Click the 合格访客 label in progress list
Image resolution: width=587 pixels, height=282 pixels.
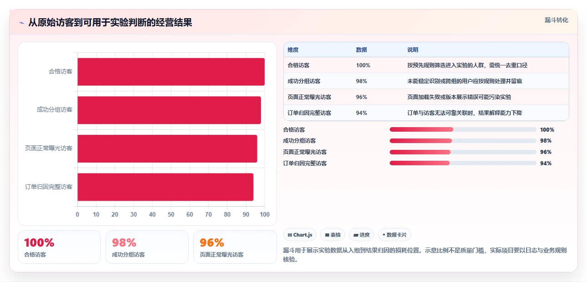[294, 130]
